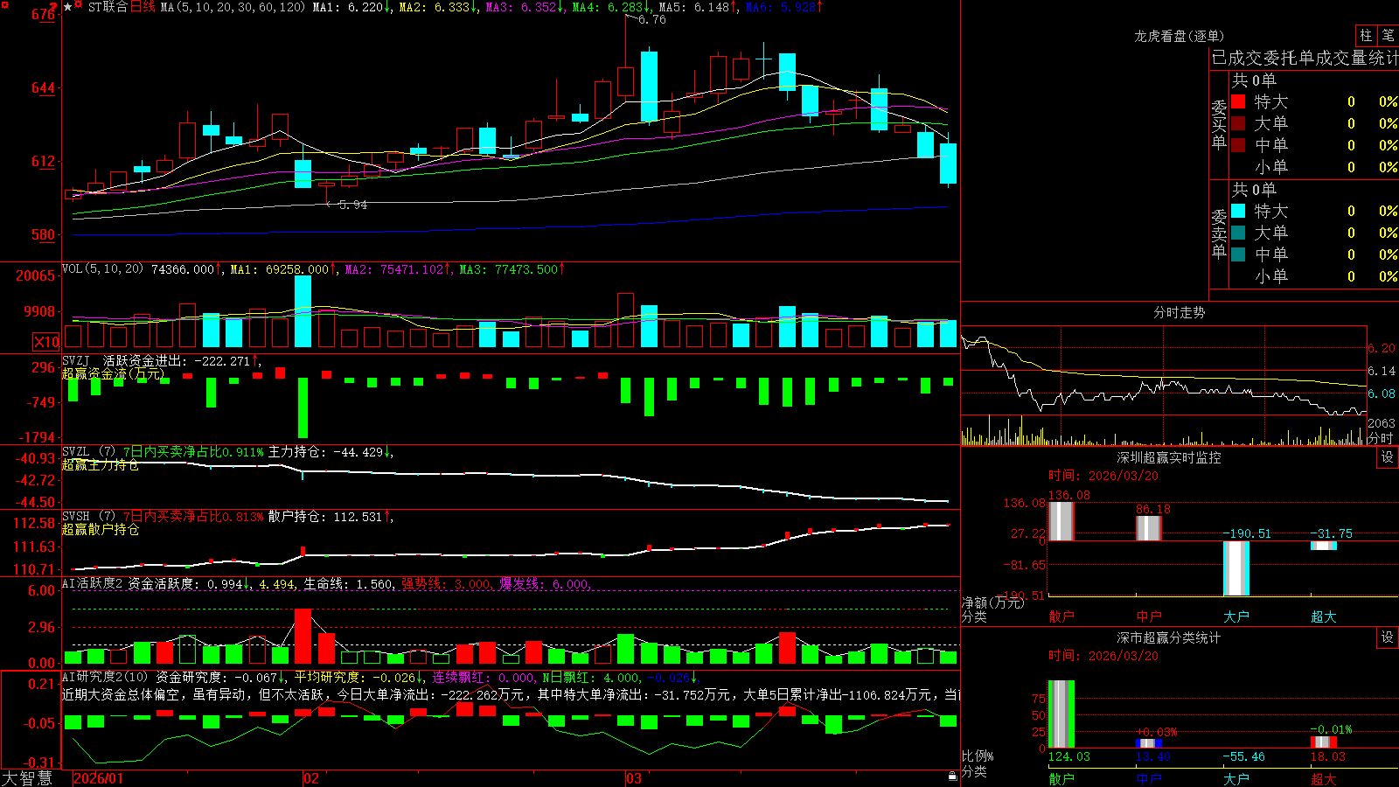This screenshot has height=787, width=1399.
Task: Open 设 settings for 深市超赢分类统计
Action: point(1388,637)
